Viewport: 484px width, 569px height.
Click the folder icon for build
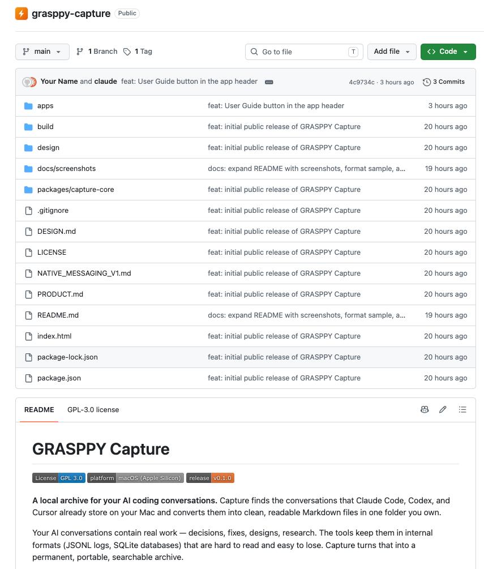(x=28, y=127)
